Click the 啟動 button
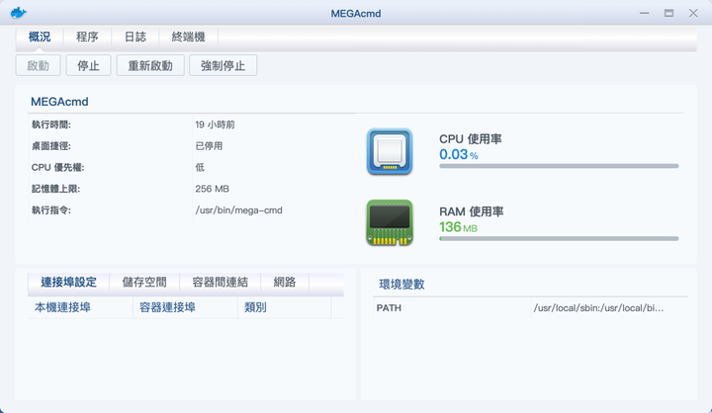 39,66
